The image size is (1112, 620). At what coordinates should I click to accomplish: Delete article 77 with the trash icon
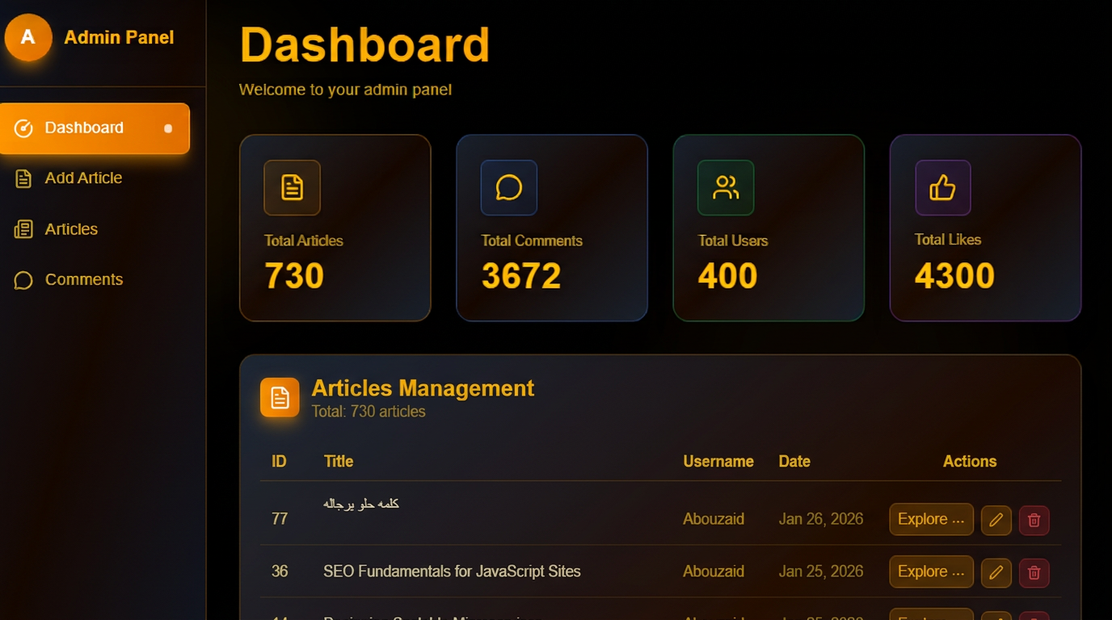[x=1034, y=520]
